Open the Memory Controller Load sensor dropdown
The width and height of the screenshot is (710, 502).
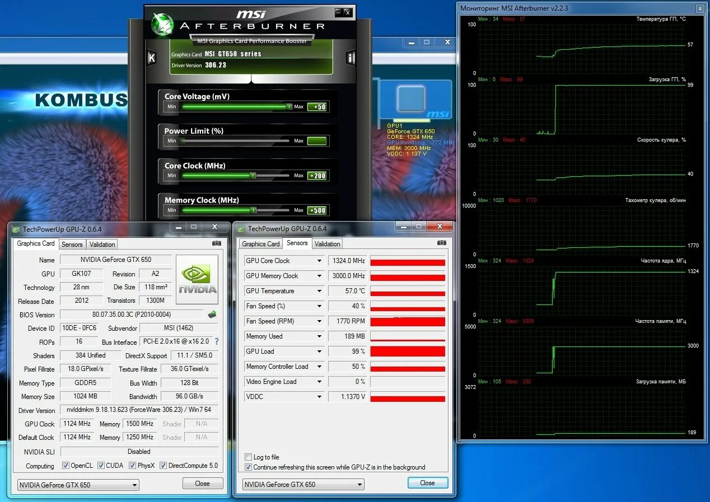tap(319, 367)
